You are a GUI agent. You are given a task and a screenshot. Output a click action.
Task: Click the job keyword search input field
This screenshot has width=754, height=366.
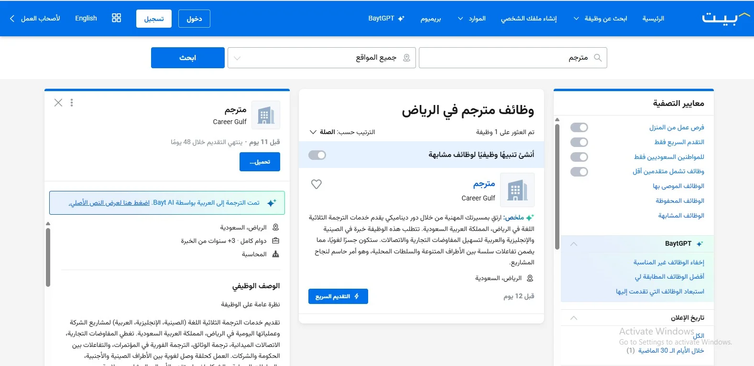coord(513,58)
